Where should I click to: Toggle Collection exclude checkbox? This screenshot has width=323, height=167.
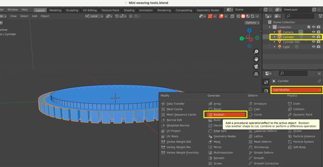pyautogui.click(x=308, y=27)
